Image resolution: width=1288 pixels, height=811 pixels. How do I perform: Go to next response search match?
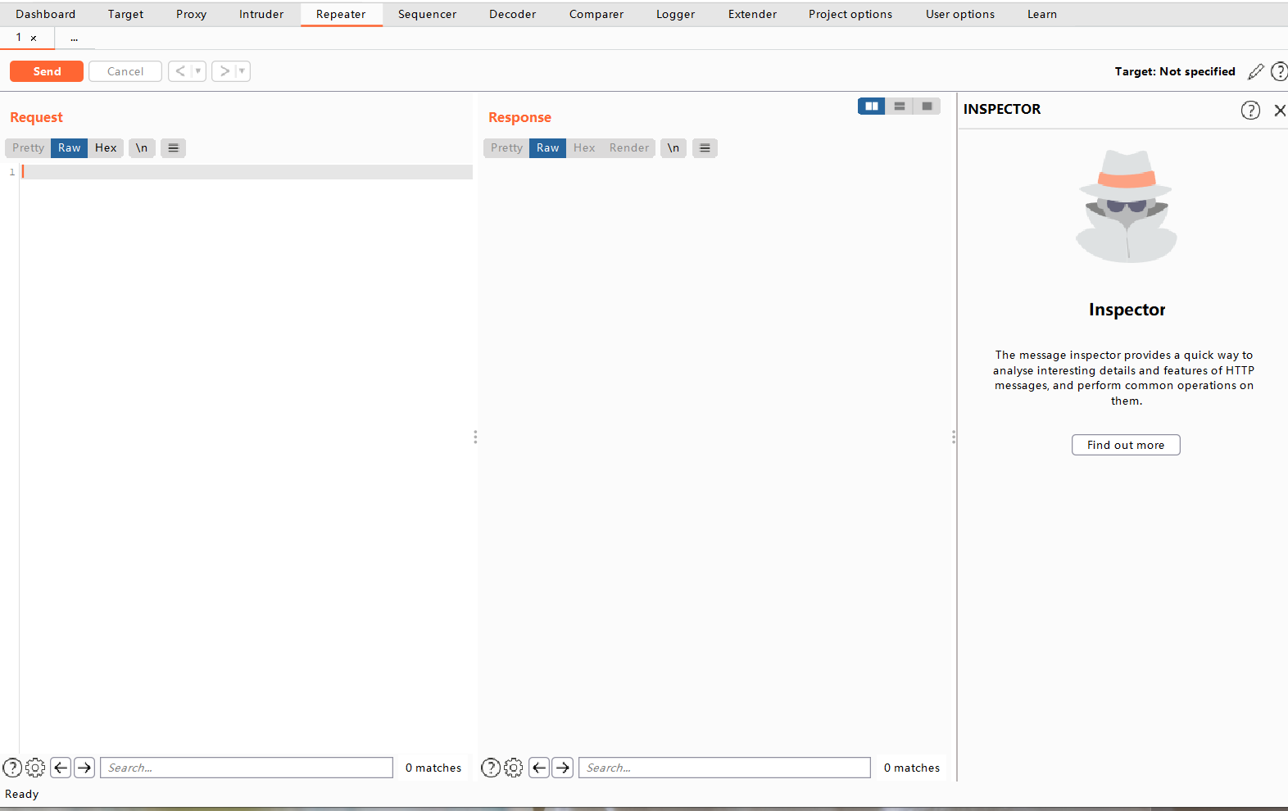(x=563, y=768)
